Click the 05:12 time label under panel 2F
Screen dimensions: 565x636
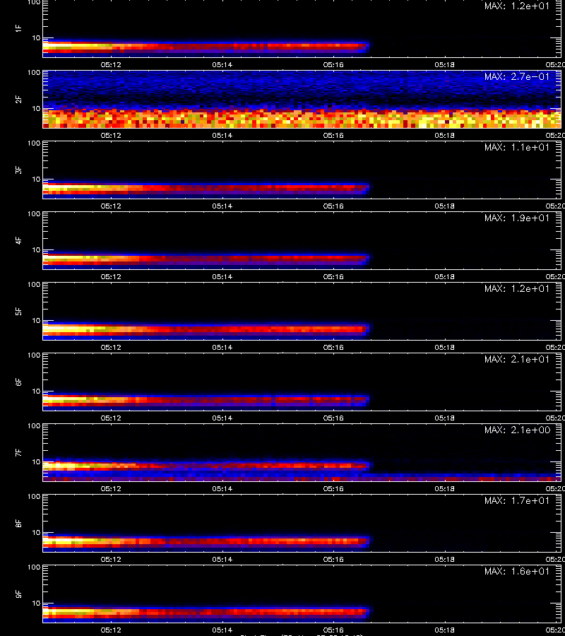click(111, 135)
